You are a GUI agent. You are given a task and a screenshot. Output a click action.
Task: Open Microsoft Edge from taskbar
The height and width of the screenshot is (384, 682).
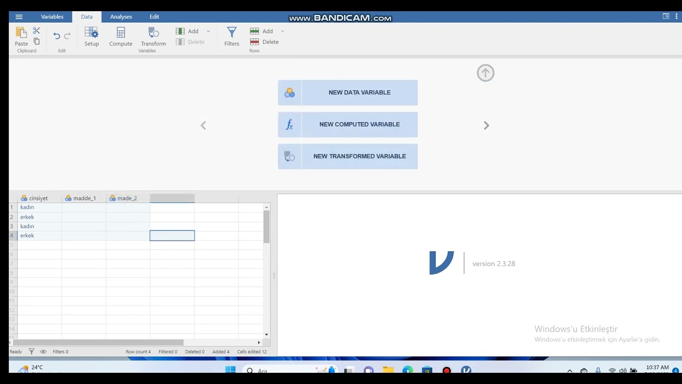(408, 370)
